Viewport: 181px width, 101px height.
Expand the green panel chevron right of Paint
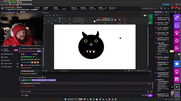pyautogui.click(x=151, y=17)
